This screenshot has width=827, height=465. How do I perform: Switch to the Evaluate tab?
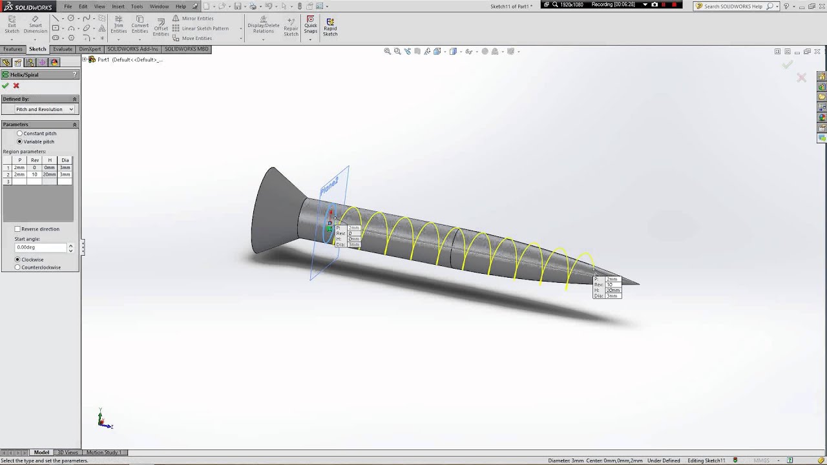pyautogui.click(x=63, y=49)
